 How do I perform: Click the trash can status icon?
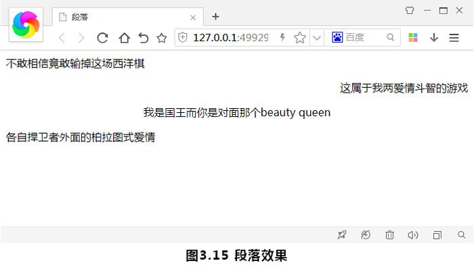click(x=389, y=235)
